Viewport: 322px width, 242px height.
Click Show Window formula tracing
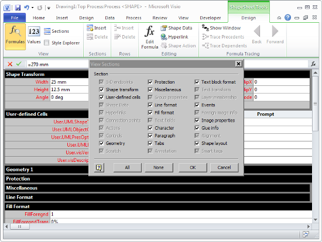pos(221,28)
